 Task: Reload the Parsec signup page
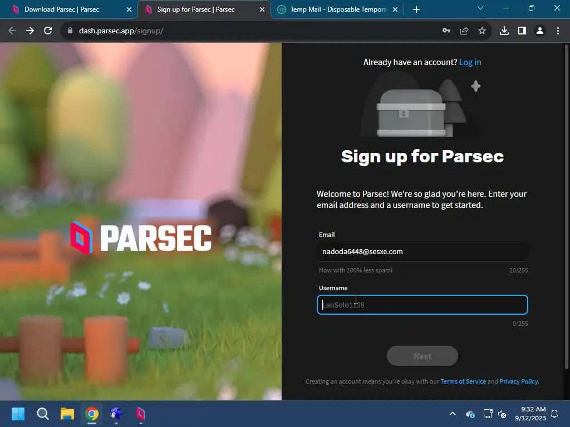tap(48, 31)
